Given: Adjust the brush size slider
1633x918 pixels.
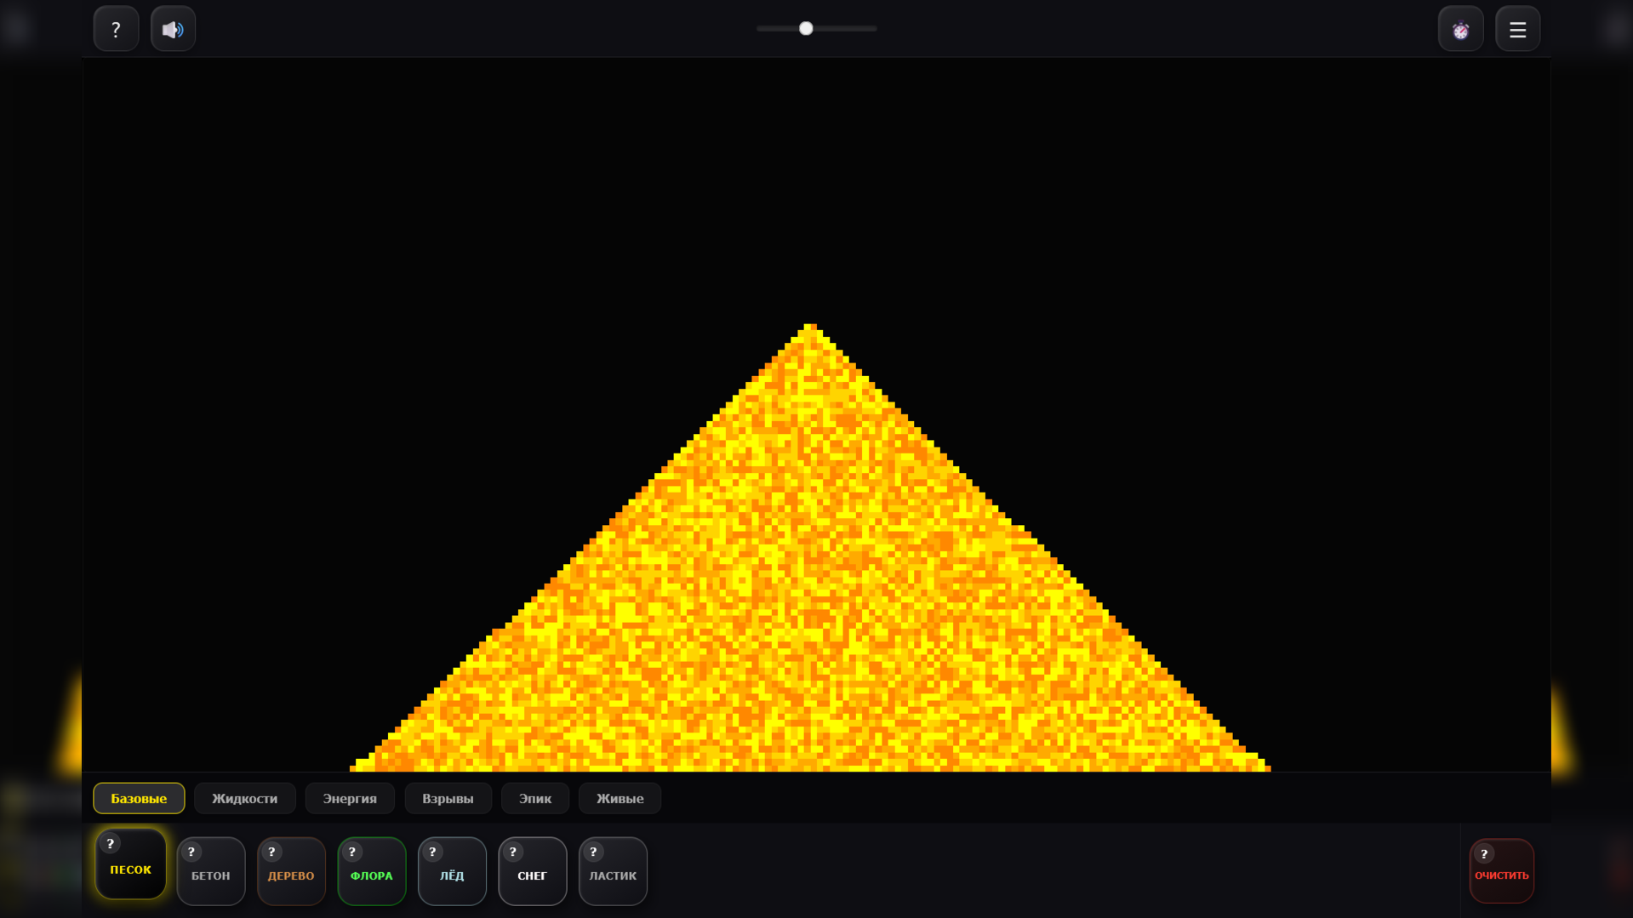Looking at the screenshot, I should (x=805, y=28).
